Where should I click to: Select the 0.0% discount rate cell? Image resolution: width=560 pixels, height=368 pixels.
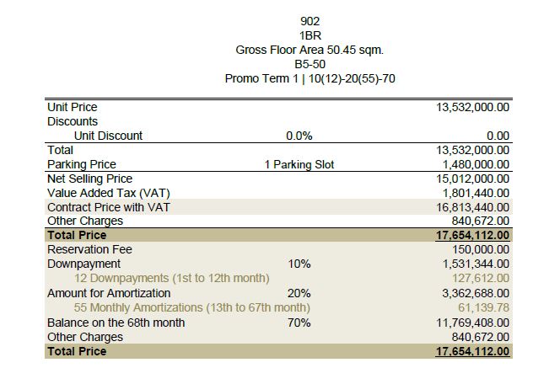click(x=299, y=136)
